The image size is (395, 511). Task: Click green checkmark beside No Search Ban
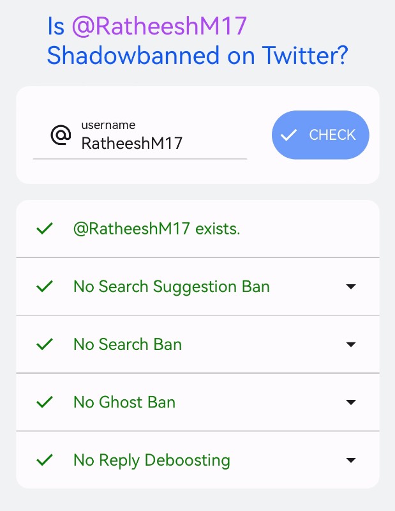pos(45,344)
